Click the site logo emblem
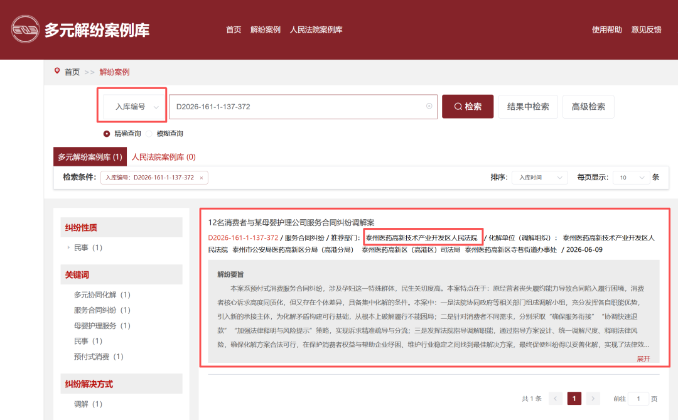This screenshot has width=678, height=420. [x=25, y=30]
